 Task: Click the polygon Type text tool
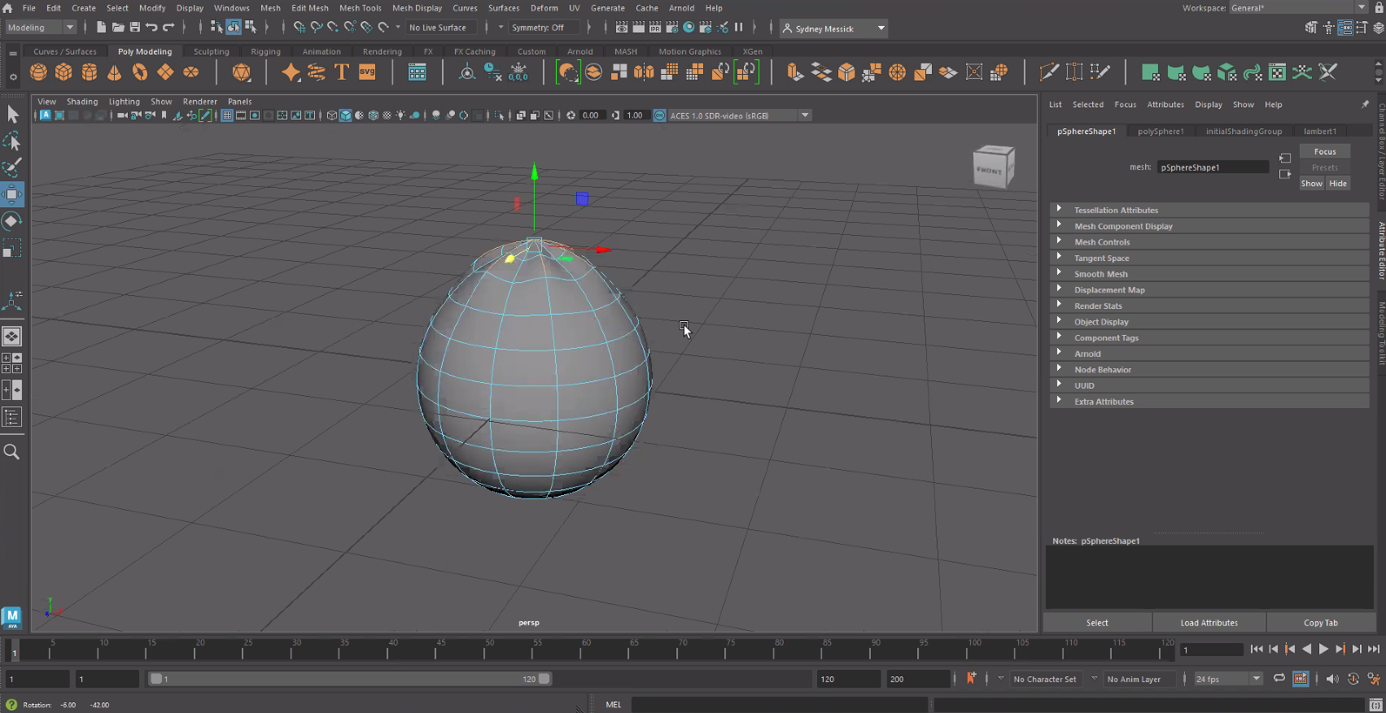[x=342, y=72]
